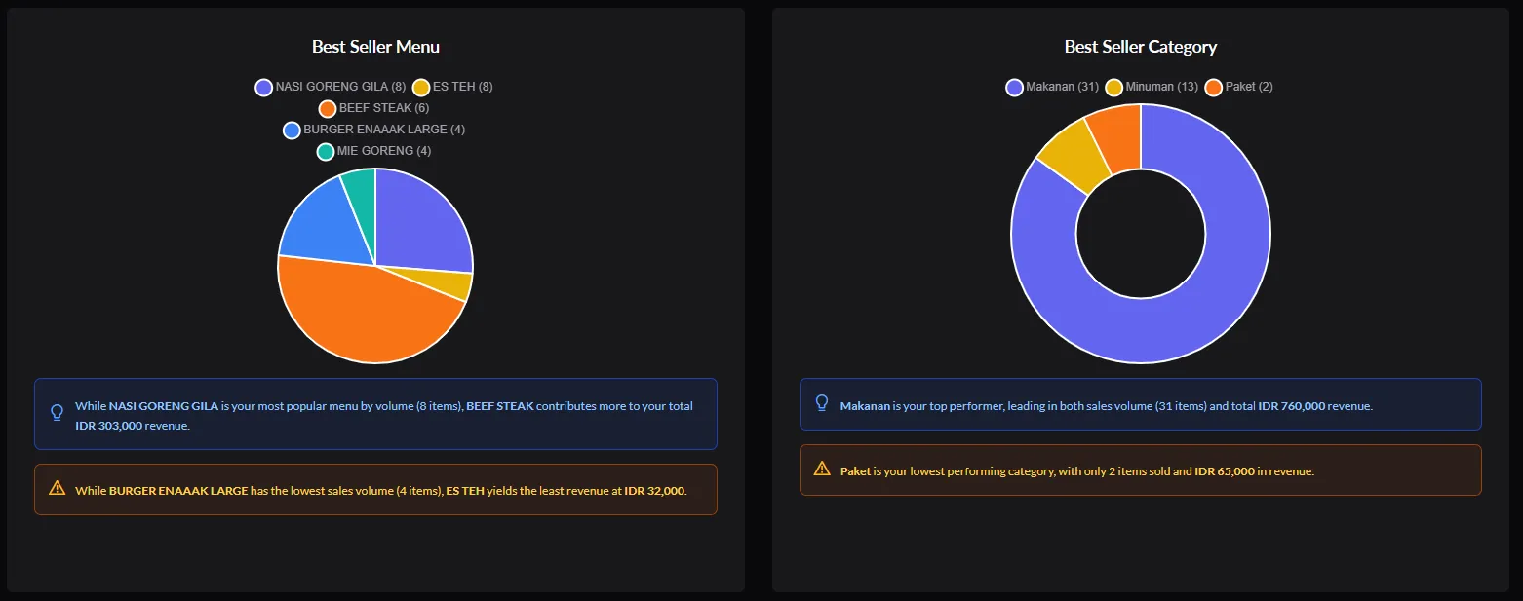This screenshot has height=601, width=1523.
Task: Click bold Makanan in the insight message
Action: click(x=865, y=406)
